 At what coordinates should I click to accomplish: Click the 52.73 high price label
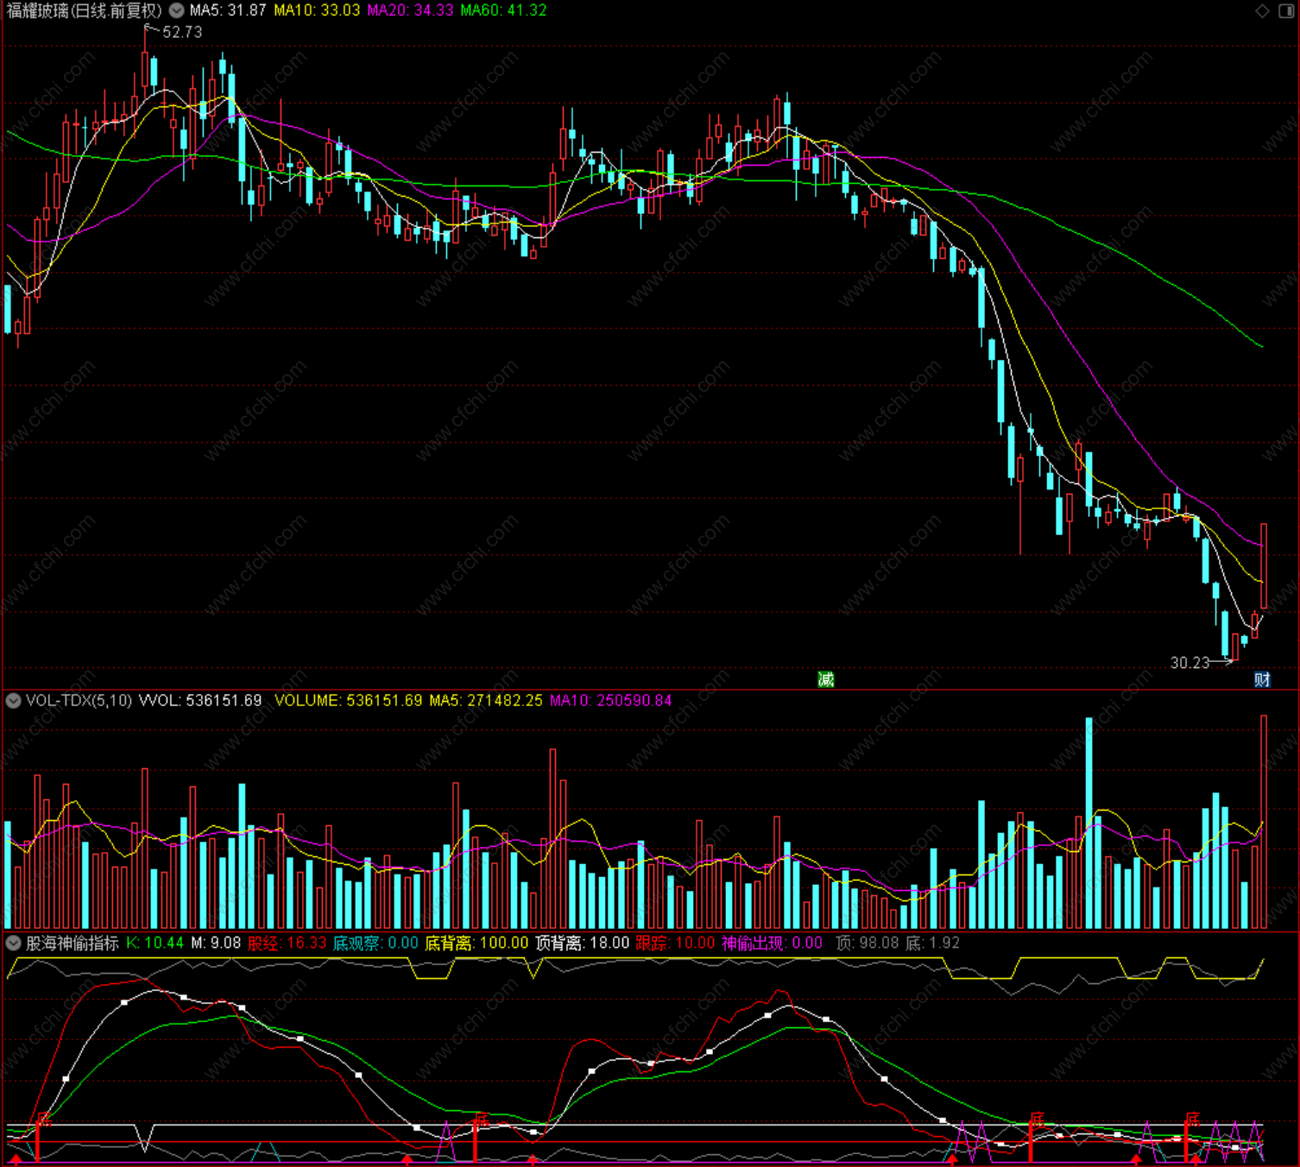[182, 32]
